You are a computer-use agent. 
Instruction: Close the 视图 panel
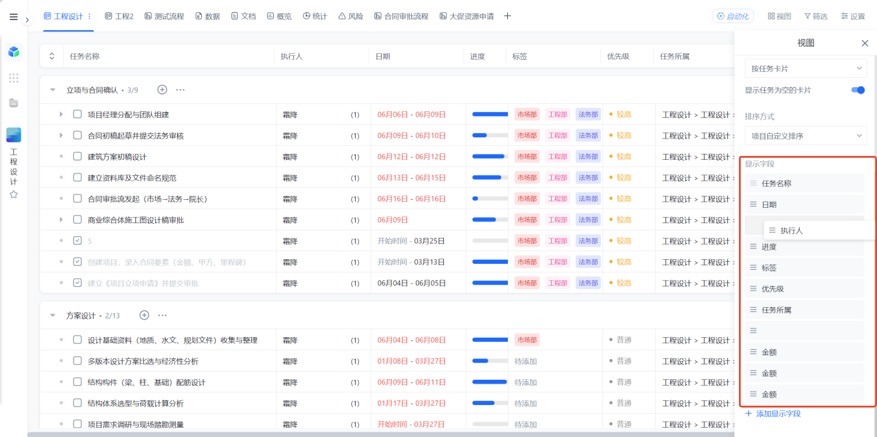coord(865,43)
